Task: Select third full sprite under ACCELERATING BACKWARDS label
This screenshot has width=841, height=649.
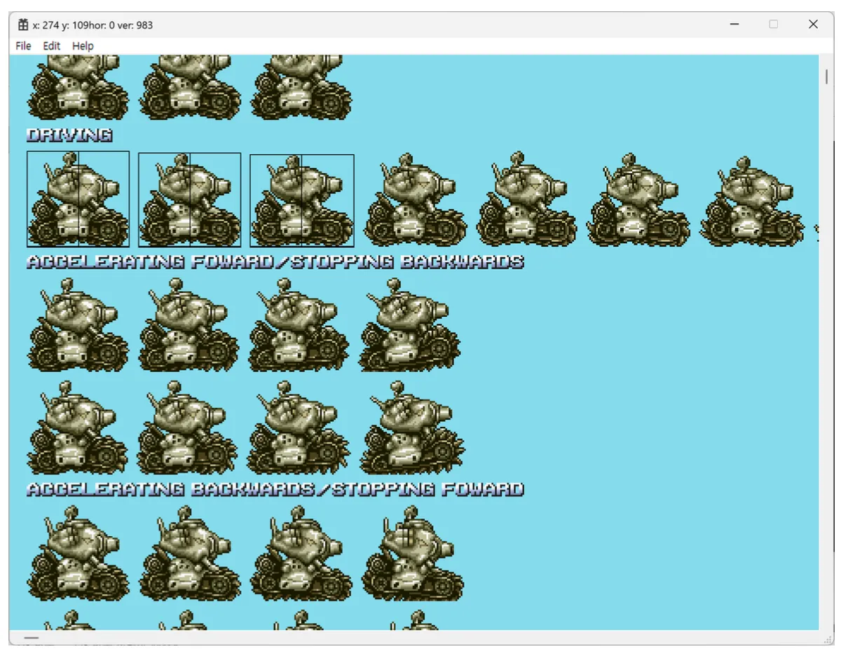Action: pos(301,553)
